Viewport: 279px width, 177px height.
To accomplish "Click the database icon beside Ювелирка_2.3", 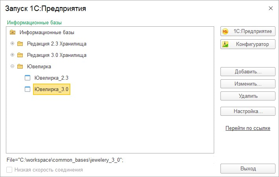I will click(x=28, y=78).
